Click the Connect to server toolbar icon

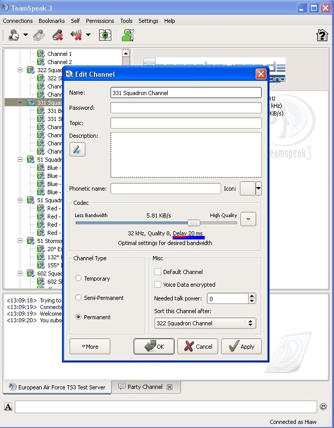(x=14, y=35)
